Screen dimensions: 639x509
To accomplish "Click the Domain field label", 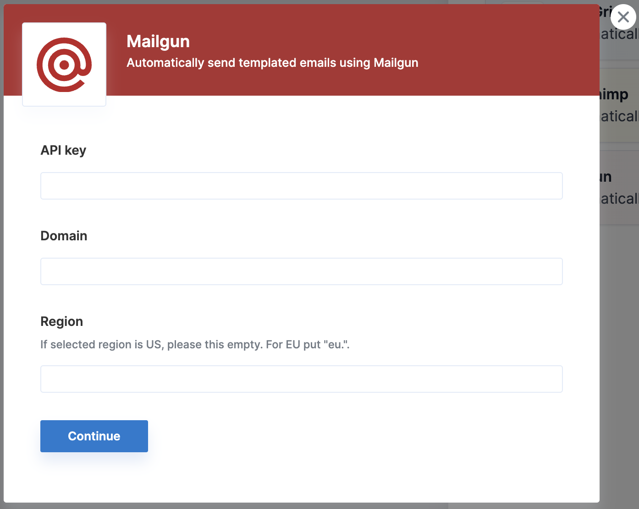I will [64, 236].
